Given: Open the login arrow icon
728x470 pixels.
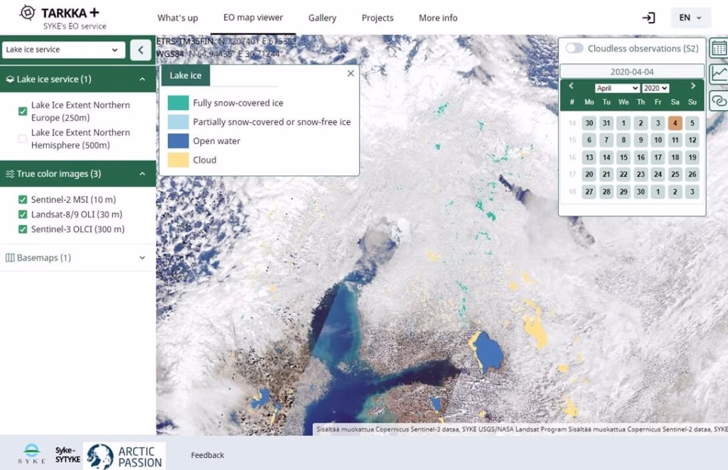Looking at the screenshot, I should tap(648, 18).
